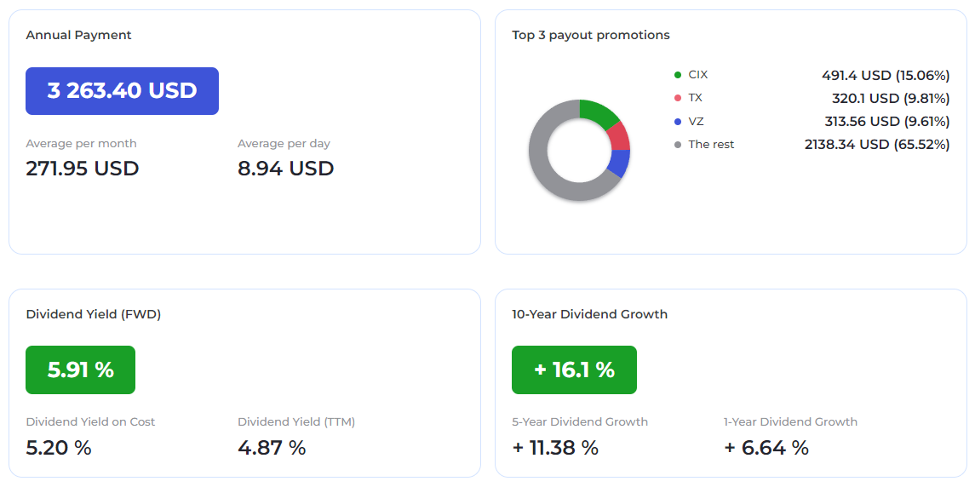Click the 491.4 USD (15.06%) value

click(886, 75)
